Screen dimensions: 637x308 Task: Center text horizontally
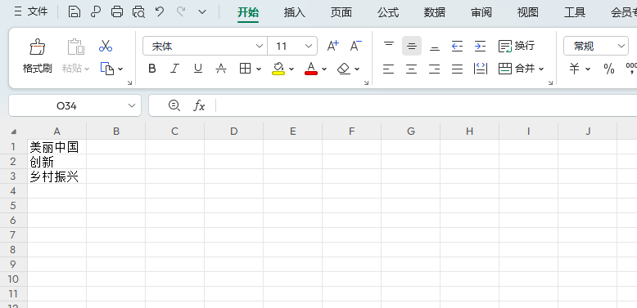tap(412, 69)
